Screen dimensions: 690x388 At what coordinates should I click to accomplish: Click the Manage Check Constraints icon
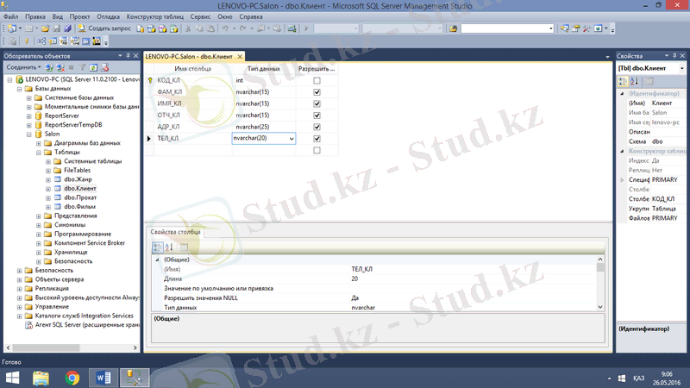pos(85,41)
